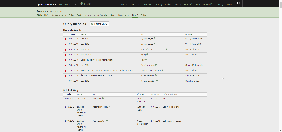The image size is (282, 132).
Task: Click the Přidat úkol button
Action: coord(100,24)
